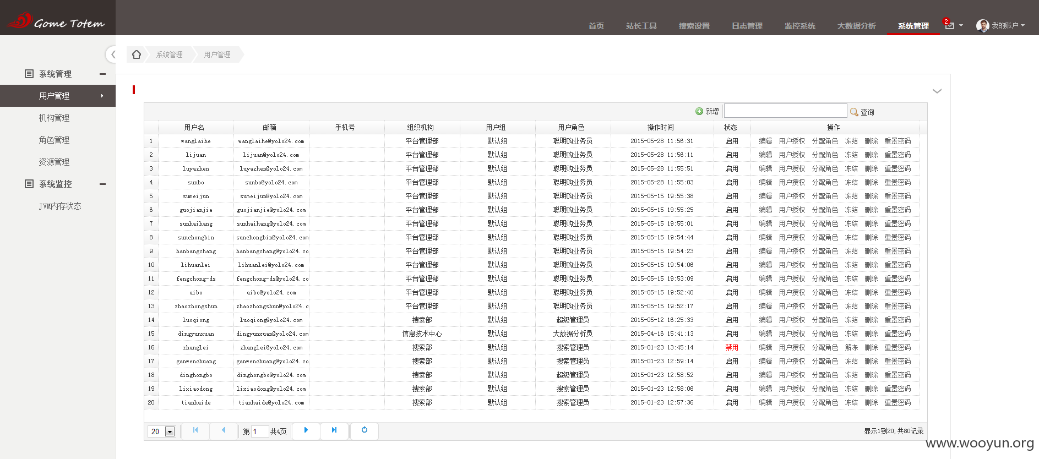Click the 新增 add user button label
This screenshot has height=459, width=1039.
[712, 112]
